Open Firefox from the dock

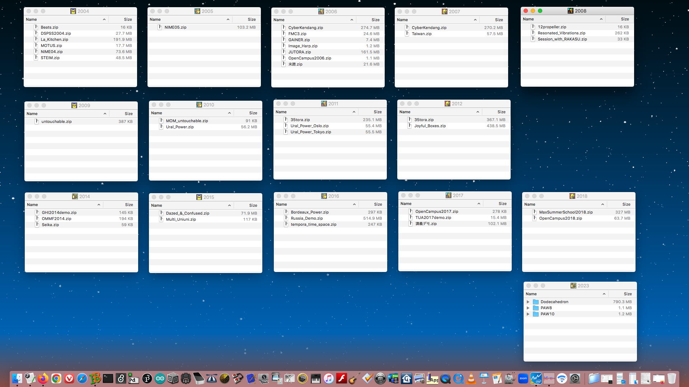43,378
